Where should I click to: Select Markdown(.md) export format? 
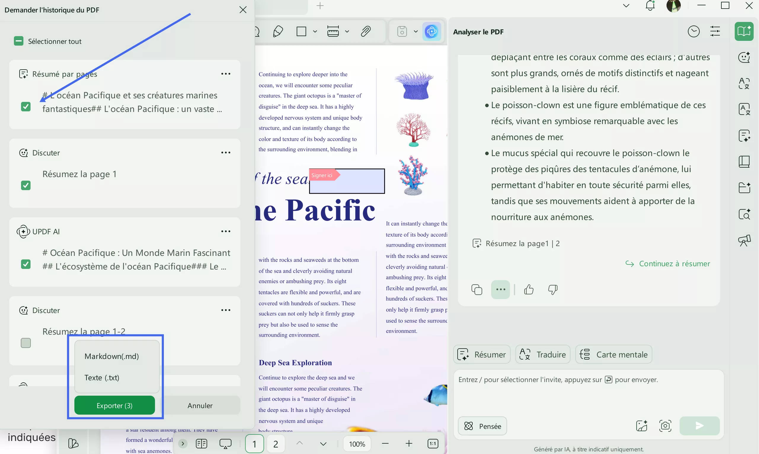pyautogui.click(x=111, y=356)
